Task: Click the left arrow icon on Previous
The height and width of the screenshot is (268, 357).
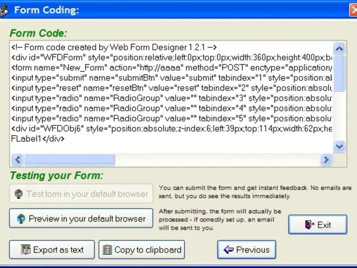Action: [x=228, y=250]
